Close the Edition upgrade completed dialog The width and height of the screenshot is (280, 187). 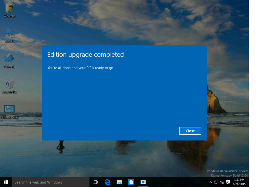click(x=190, y=131)
